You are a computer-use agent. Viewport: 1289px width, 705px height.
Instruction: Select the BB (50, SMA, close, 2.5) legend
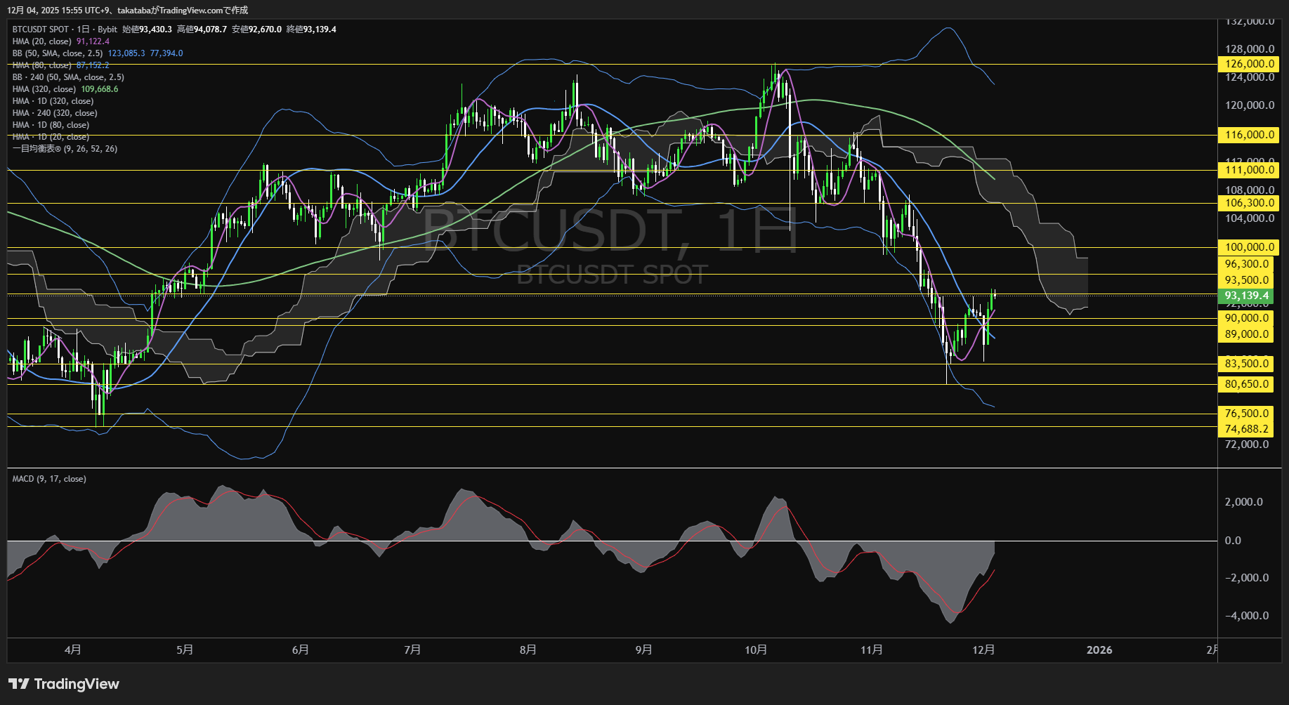coord(58,53)
